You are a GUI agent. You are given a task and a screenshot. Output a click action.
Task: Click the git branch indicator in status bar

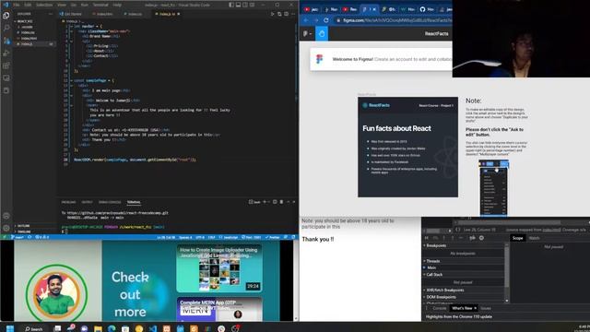[18, 237]
